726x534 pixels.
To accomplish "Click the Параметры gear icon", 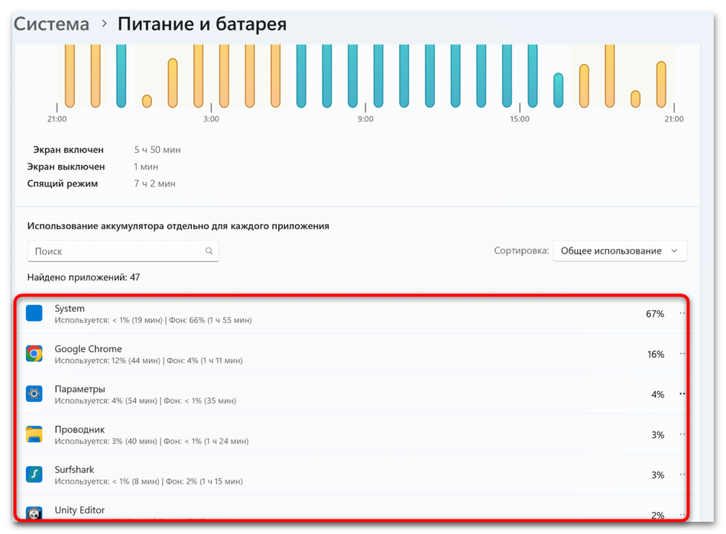I will 34,393.
